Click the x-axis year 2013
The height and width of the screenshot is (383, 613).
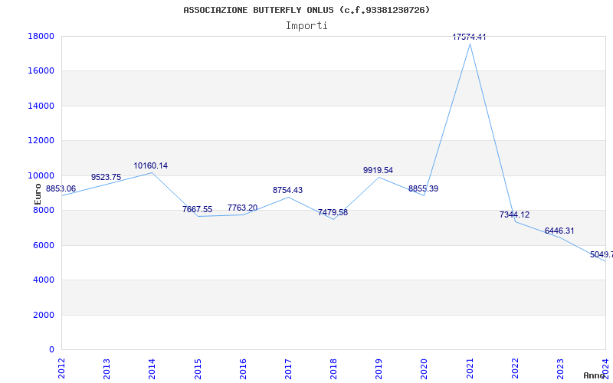(x=107, y=368)
